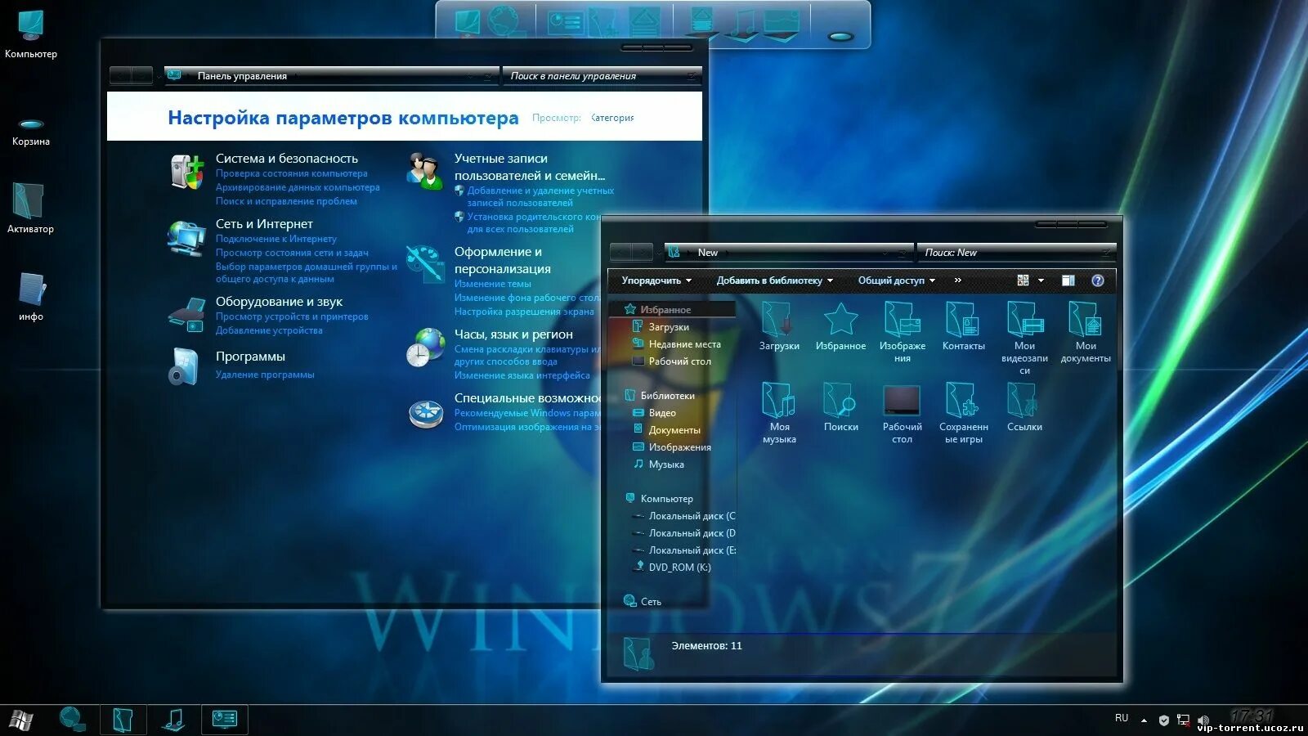Click the Оборудование и звук printer icon
Screen dimensions: 1308x736
click(x=186, y=314)
